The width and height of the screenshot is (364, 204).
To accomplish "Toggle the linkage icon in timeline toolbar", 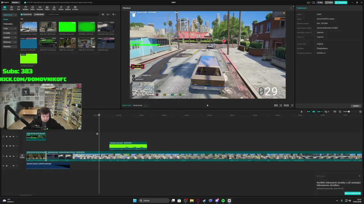I will coord(319,112).
